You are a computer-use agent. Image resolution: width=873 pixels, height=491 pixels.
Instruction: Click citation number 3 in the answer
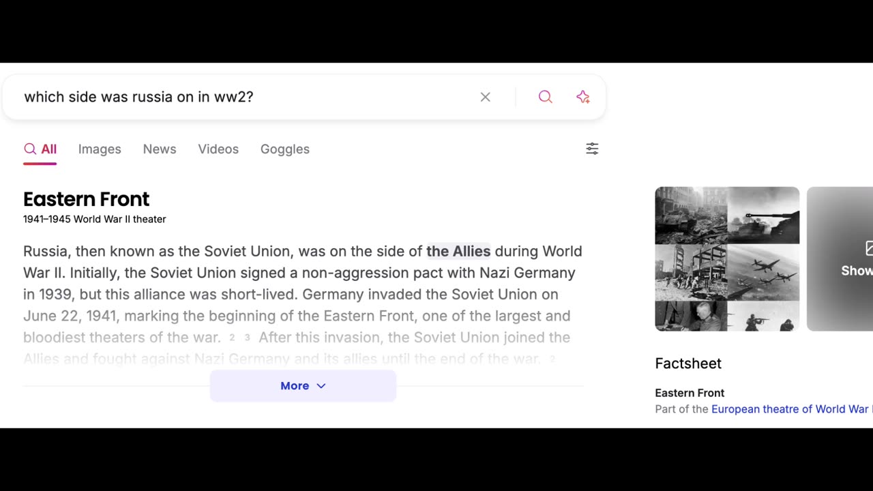(x=247, y=338)
